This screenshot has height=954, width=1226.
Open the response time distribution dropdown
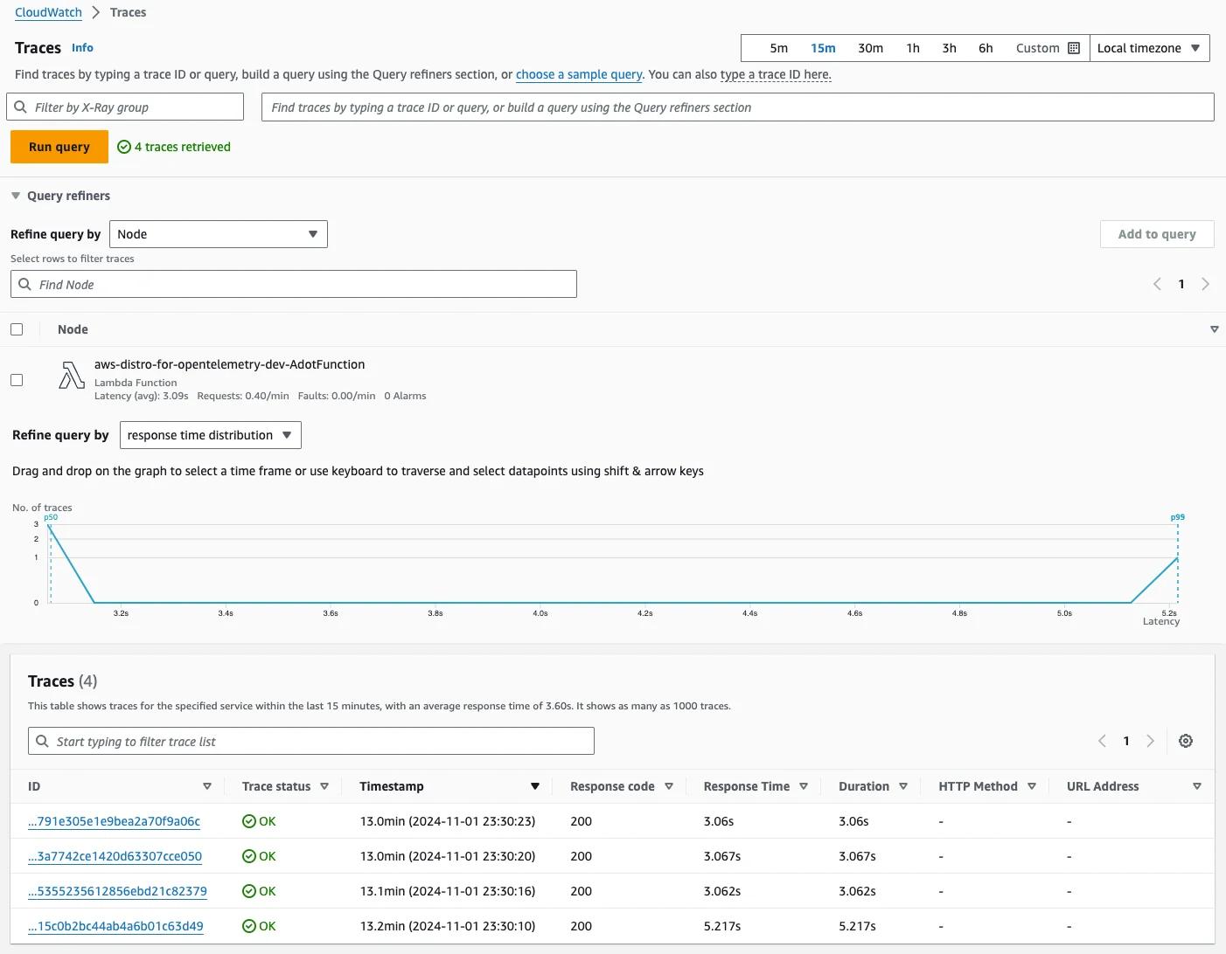210,434
